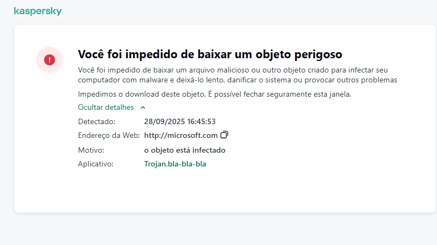Collapse details using the chevron arrow
437x245 pixels.
[143, 108]
